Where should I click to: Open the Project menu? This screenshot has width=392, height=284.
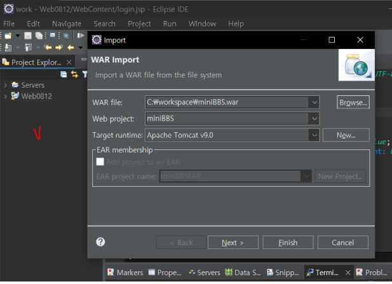pos(139,24)
